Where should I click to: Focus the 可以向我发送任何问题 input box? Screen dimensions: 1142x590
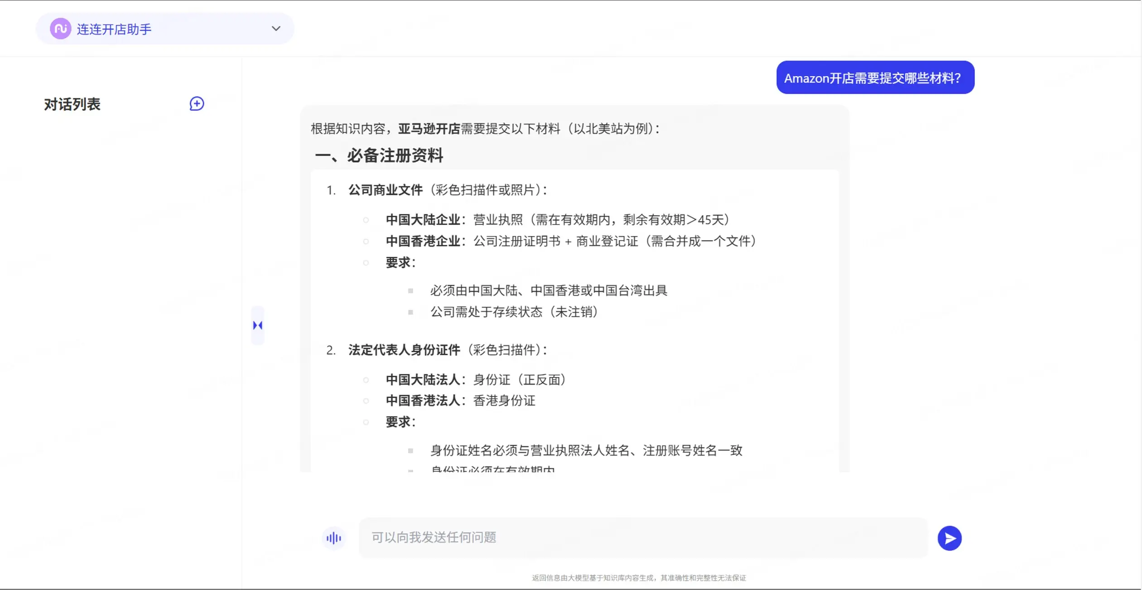coord(642,537)
